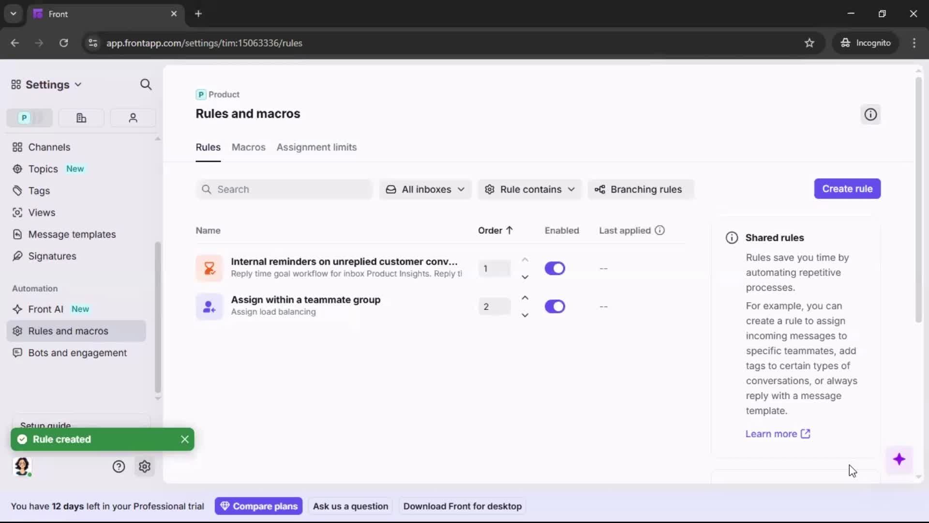Open the All inboxes dropdown
The width and height of the screenshot is (929, 523).
[425, 189]
